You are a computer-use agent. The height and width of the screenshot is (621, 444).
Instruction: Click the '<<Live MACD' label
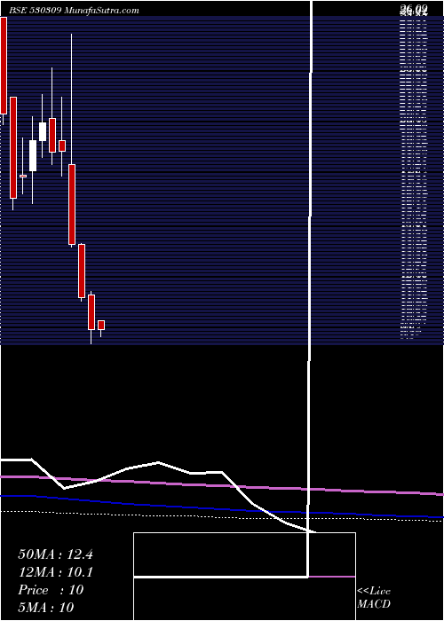pyautogui.click(x=374, y=598)
